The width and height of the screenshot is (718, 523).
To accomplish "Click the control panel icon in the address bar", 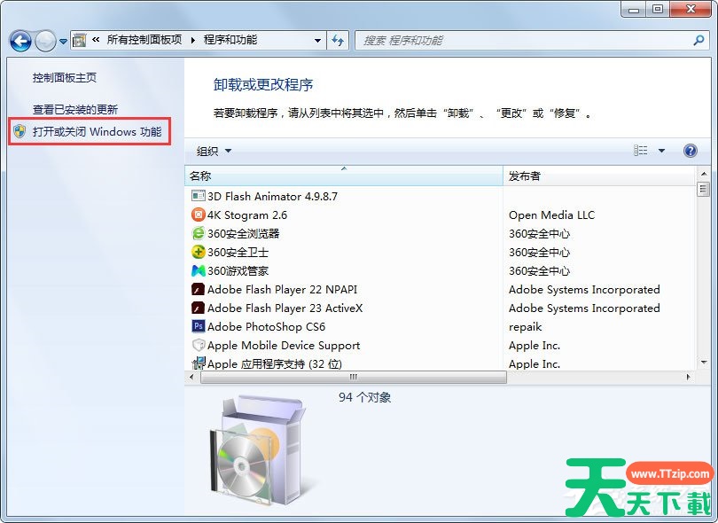I will tap(79, 40).
